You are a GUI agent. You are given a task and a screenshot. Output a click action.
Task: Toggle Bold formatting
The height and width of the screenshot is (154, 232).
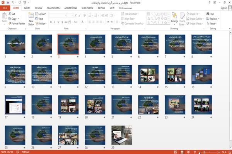[51, 22]
